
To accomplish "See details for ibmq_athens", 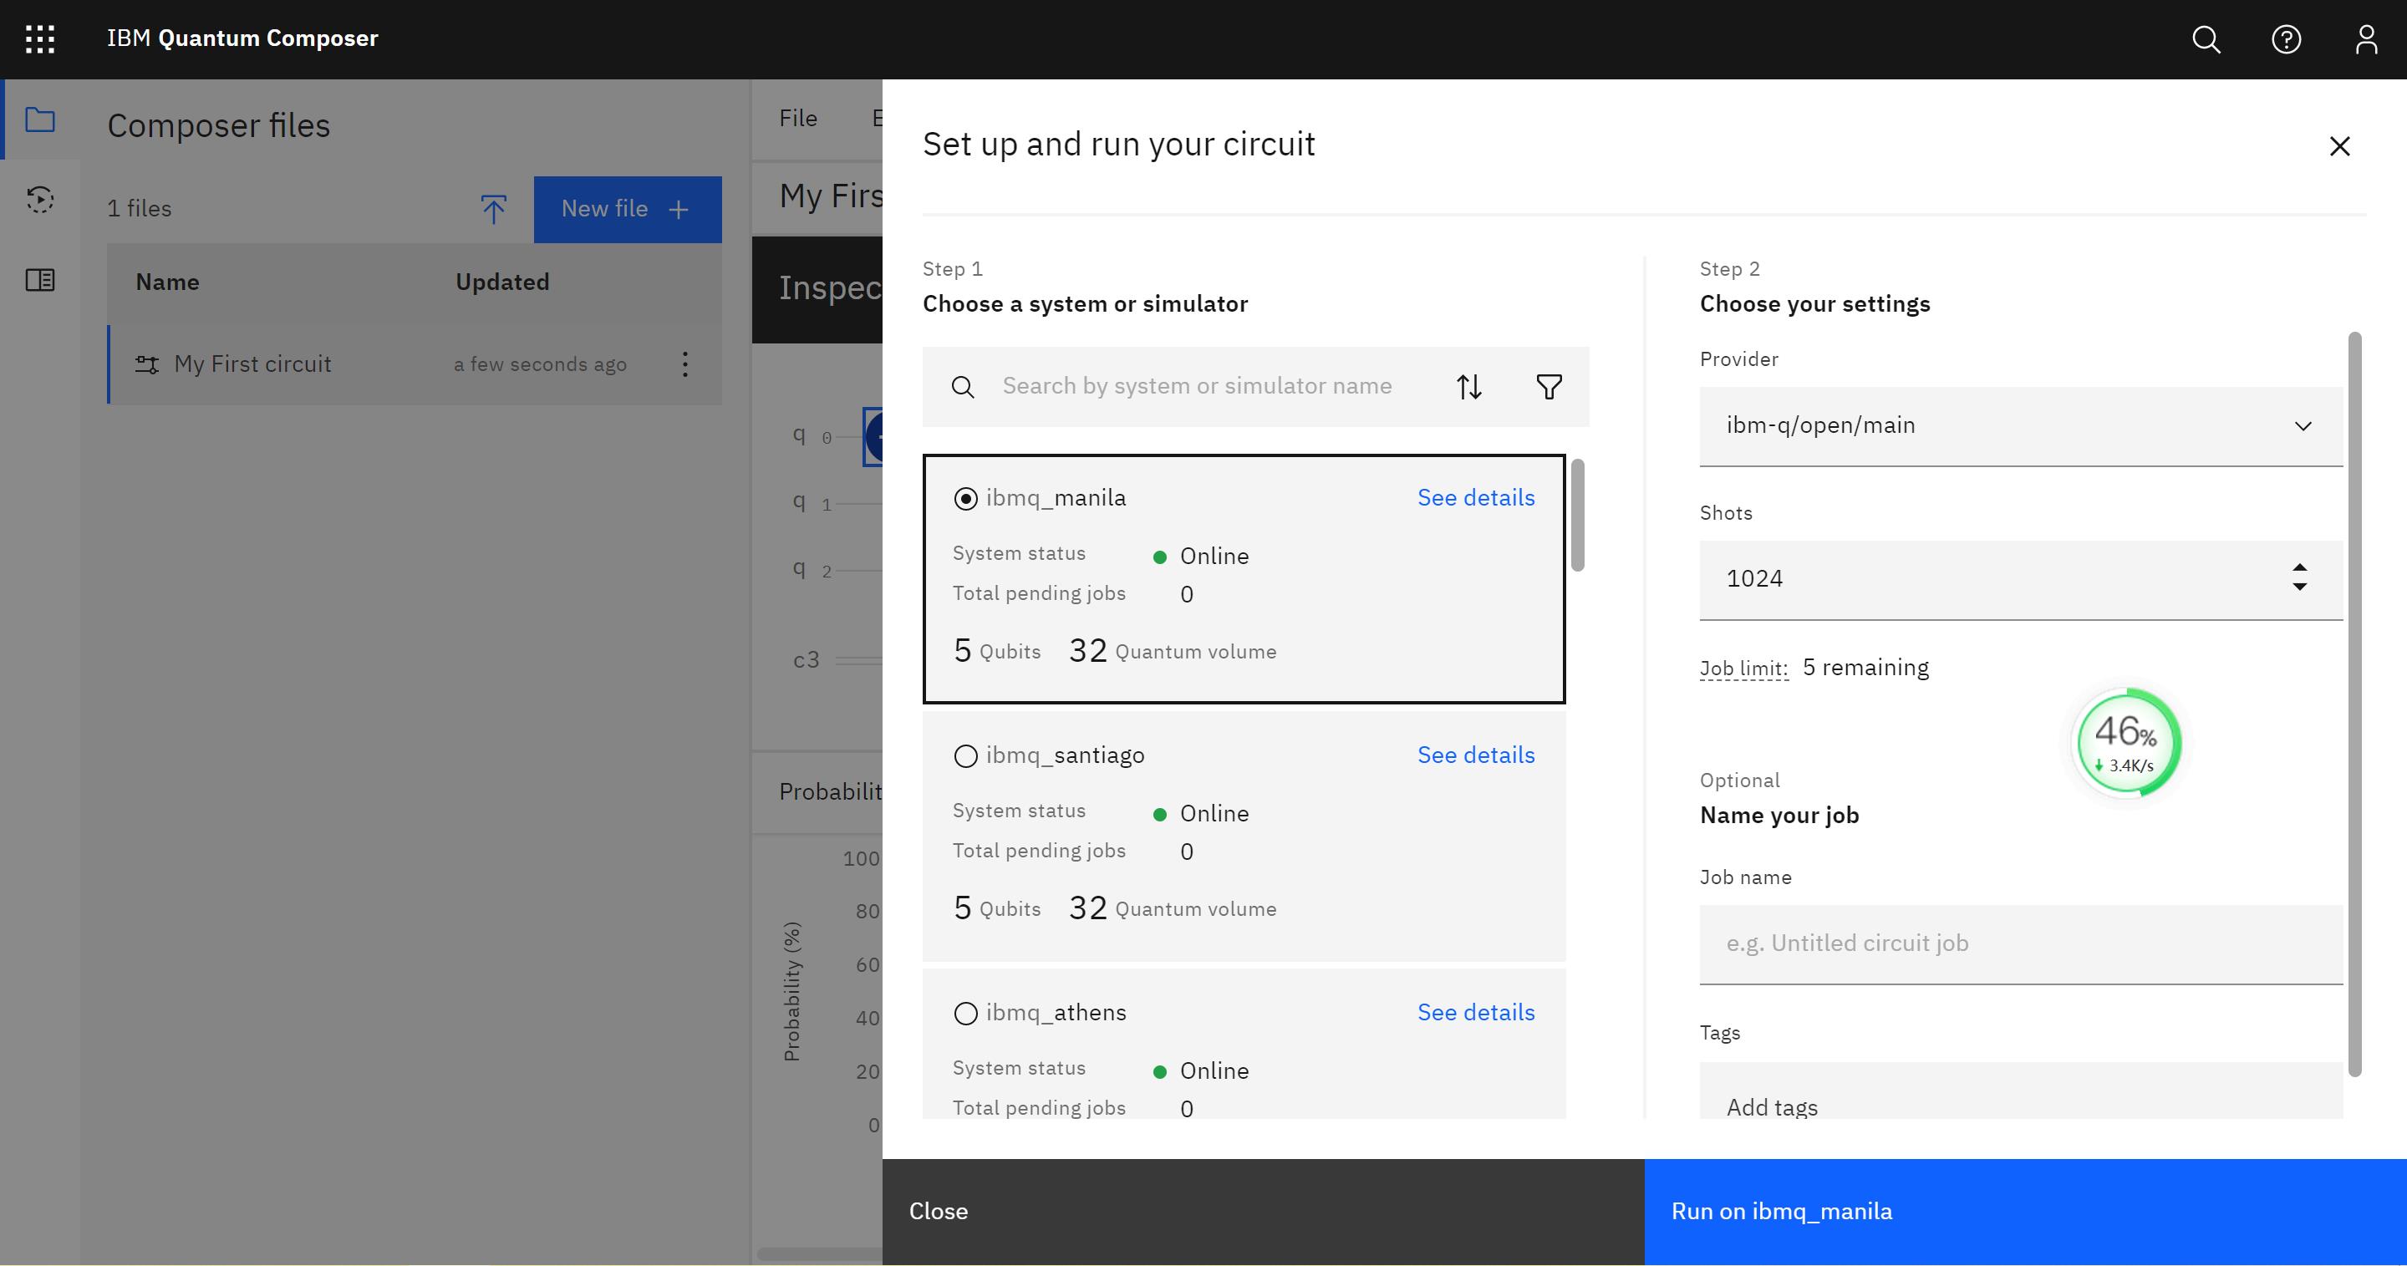I will (x=1475, y=1013).
